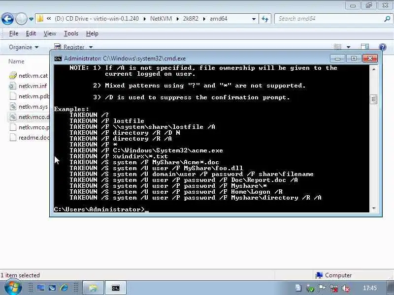Click the folder icon in address bar
394x295 pixels.
40,19
